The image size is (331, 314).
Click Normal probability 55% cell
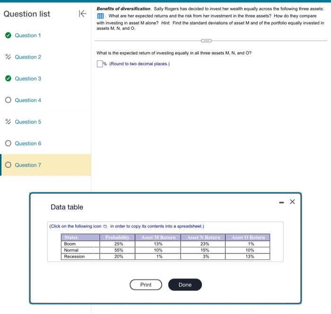pyautogui.click(x=117, y=250)
